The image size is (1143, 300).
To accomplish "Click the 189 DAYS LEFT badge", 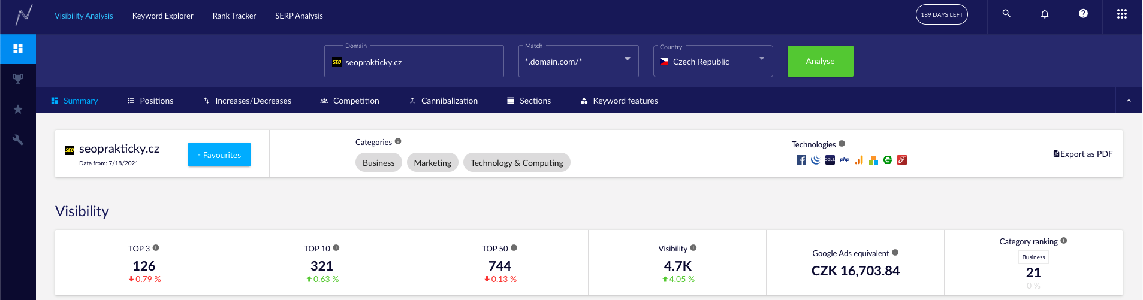I will (x=942, y=14).
